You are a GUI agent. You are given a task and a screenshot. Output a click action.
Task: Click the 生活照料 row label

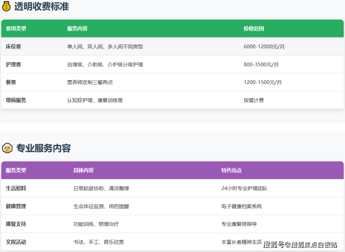[x=16, y=189]
